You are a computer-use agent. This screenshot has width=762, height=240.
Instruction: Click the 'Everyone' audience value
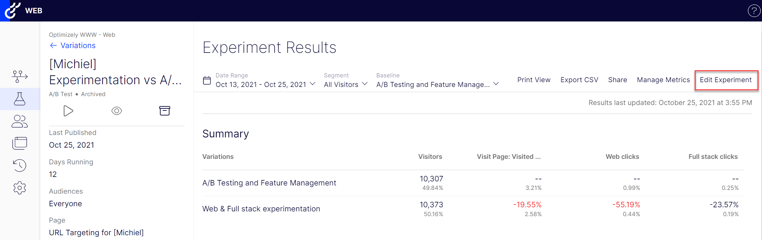pos(65,204)
